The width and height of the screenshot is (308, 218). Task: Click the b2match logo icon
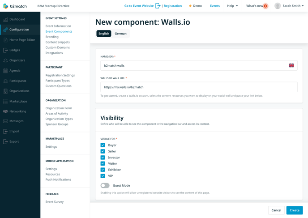tap(6, 6)
